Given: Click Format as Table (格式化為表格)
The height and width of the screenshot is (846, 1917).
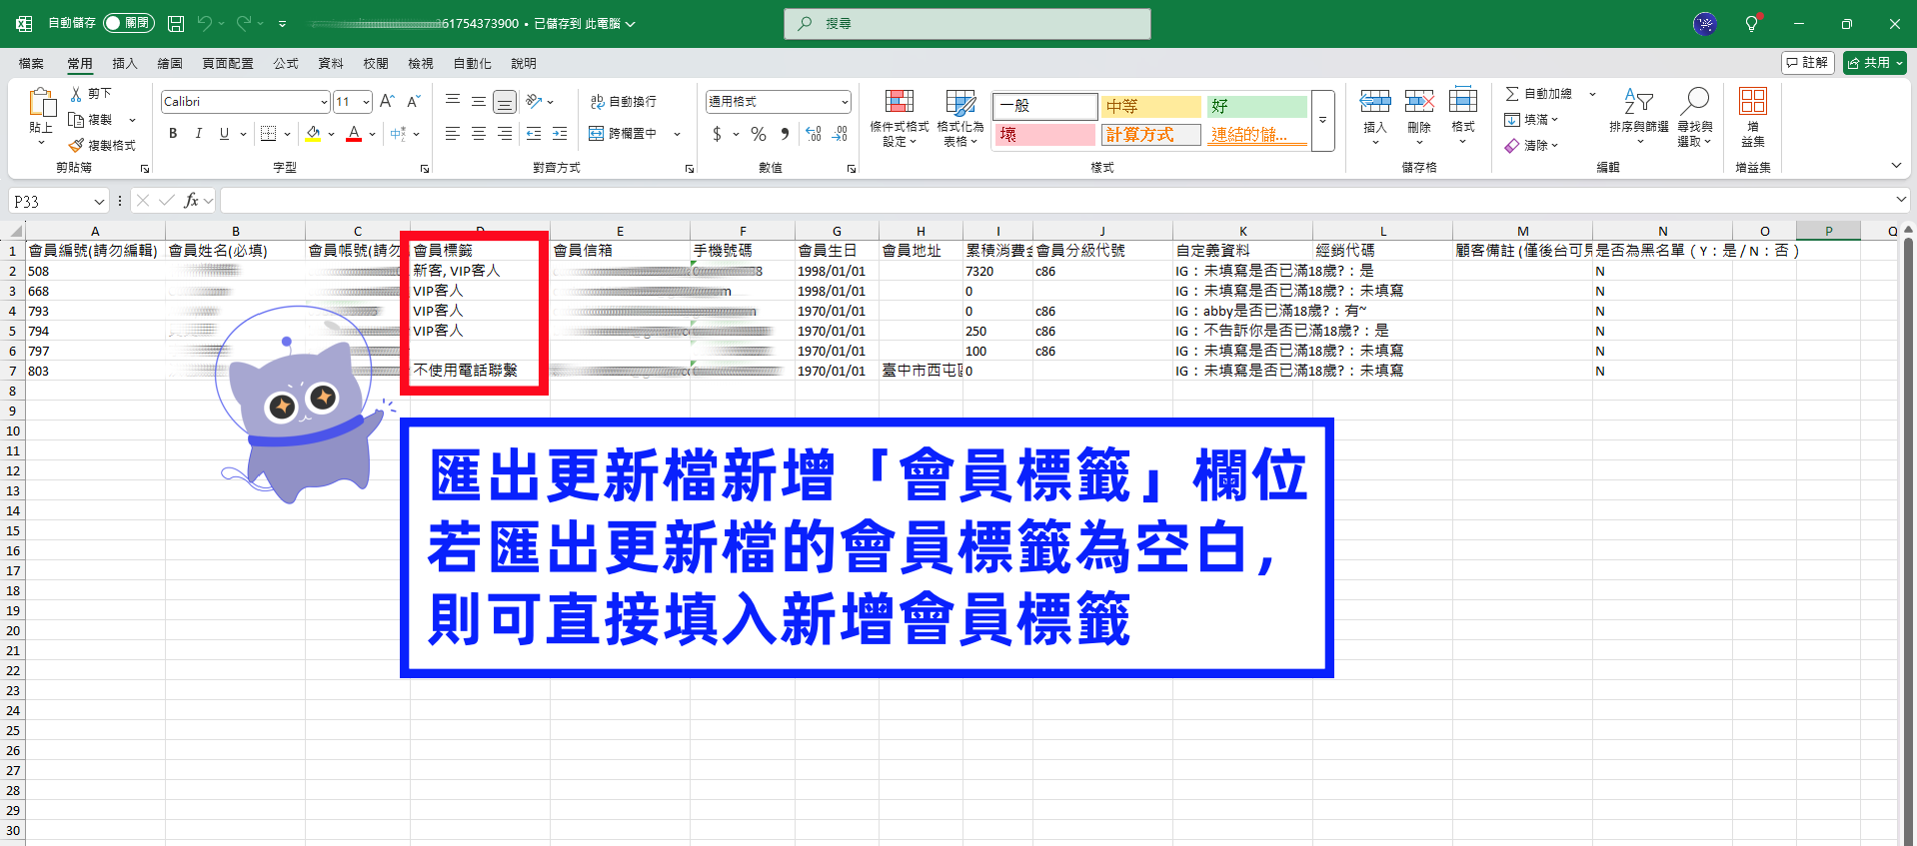Looking at the screenshot, I should [960, 118].
